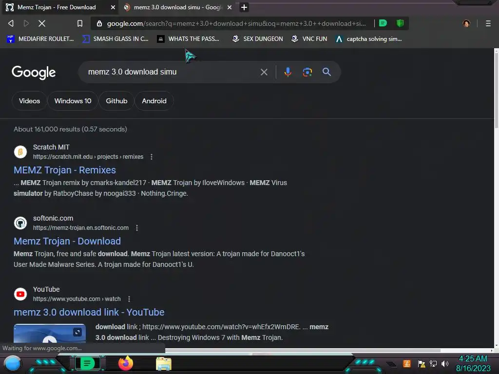Image resolution: width=499 pixels, height=374 pixels.
Task: Click the YouTube result favicon
Action: pyautogui.click(x=20, y=294)
